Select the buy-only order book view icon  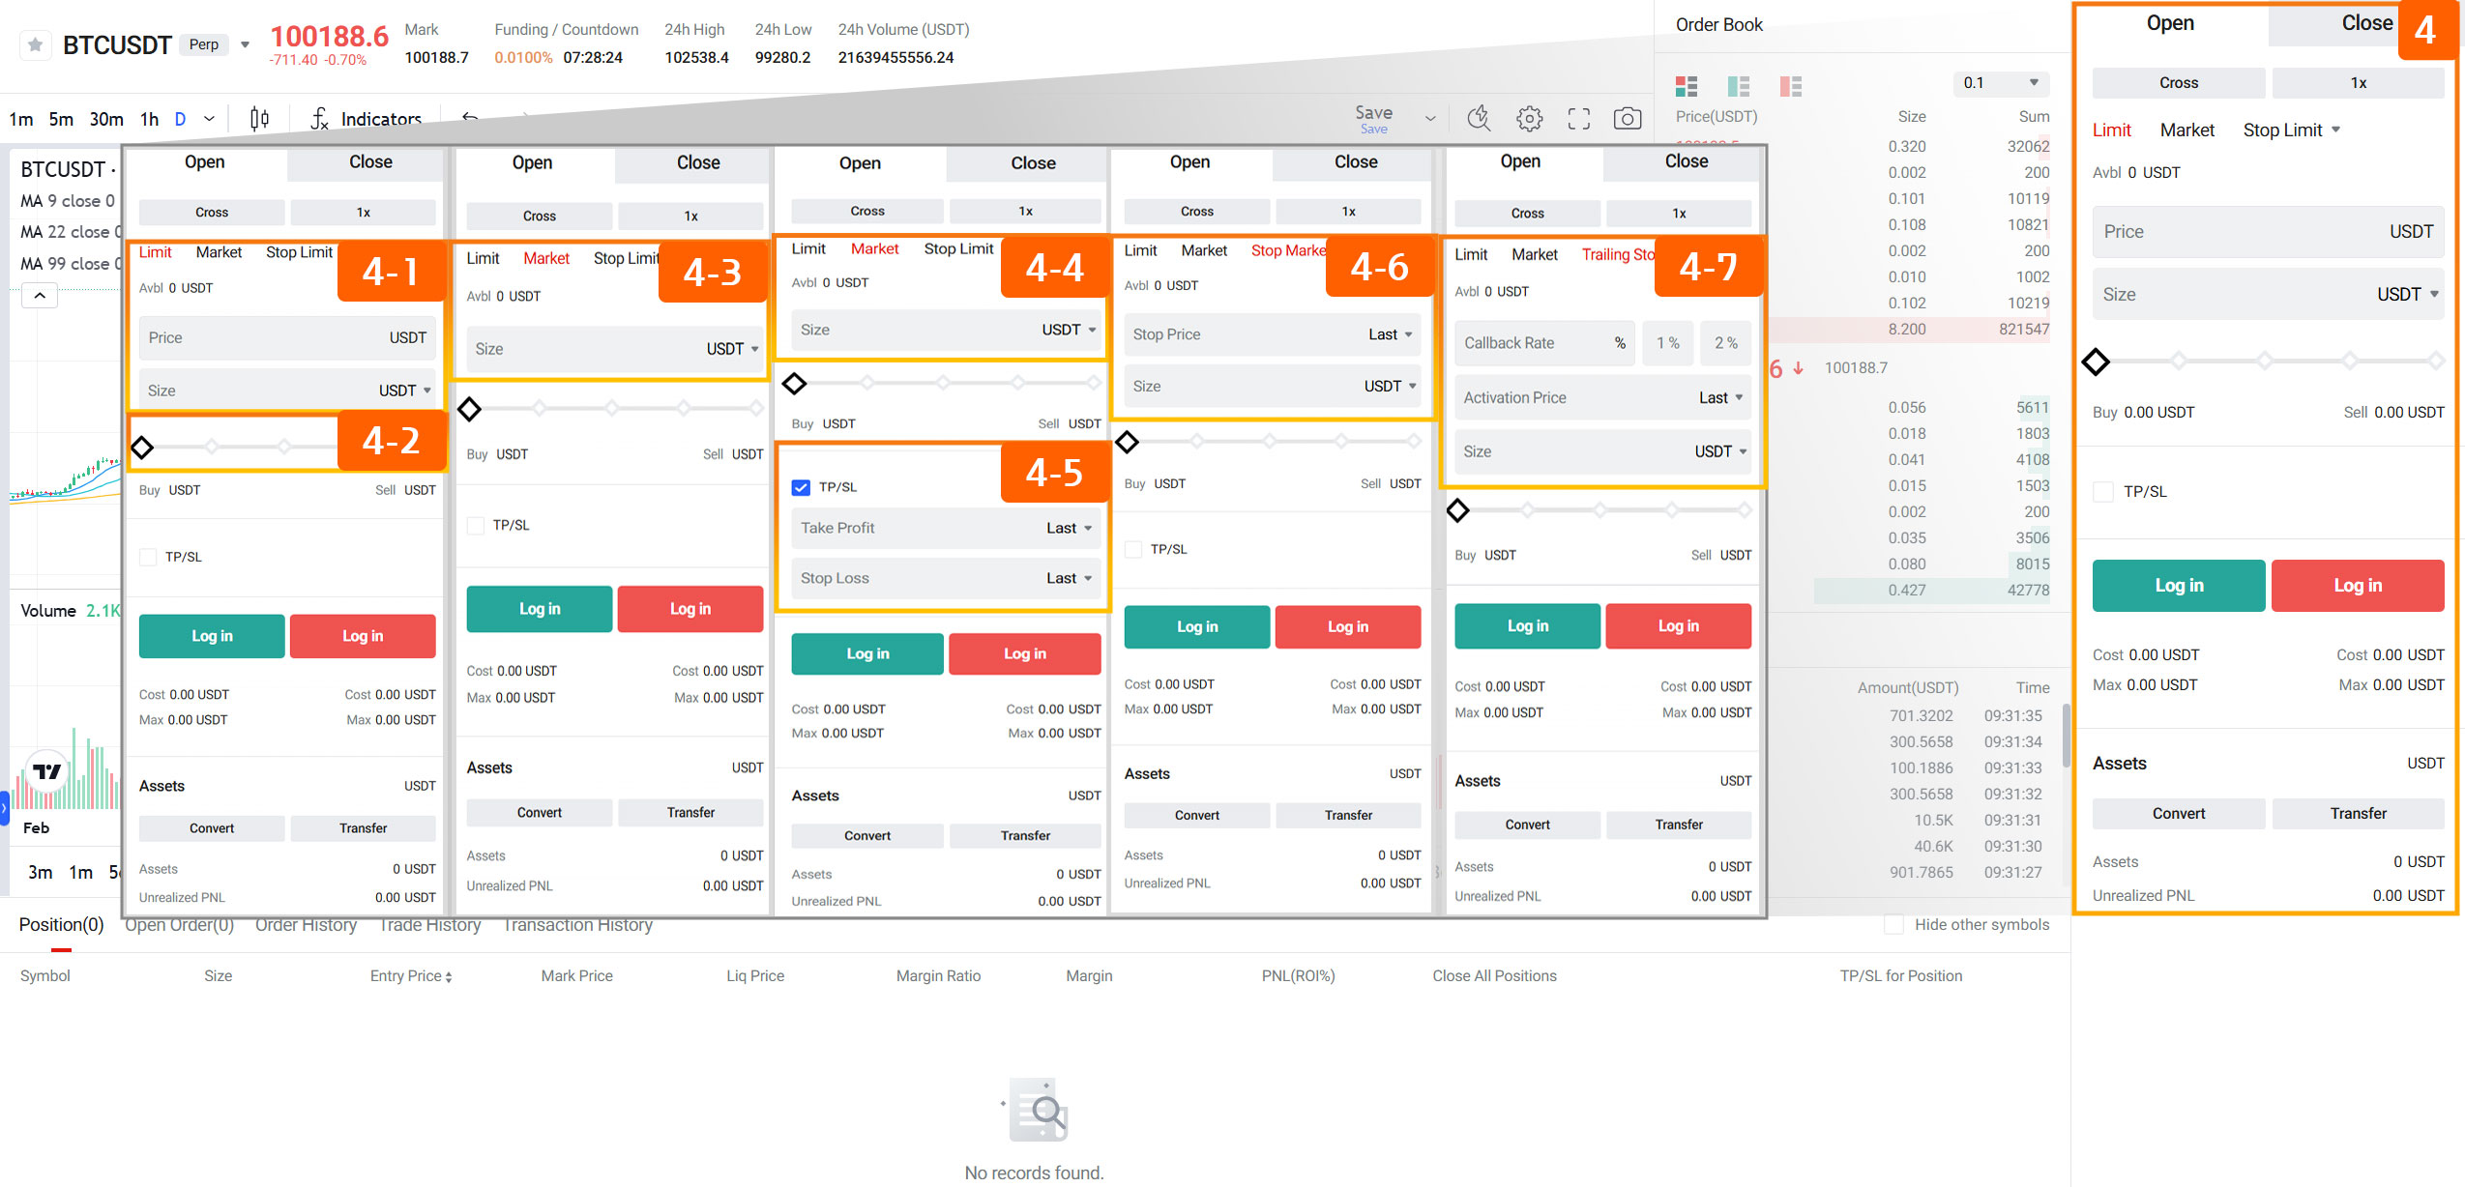click(1738, 86)
